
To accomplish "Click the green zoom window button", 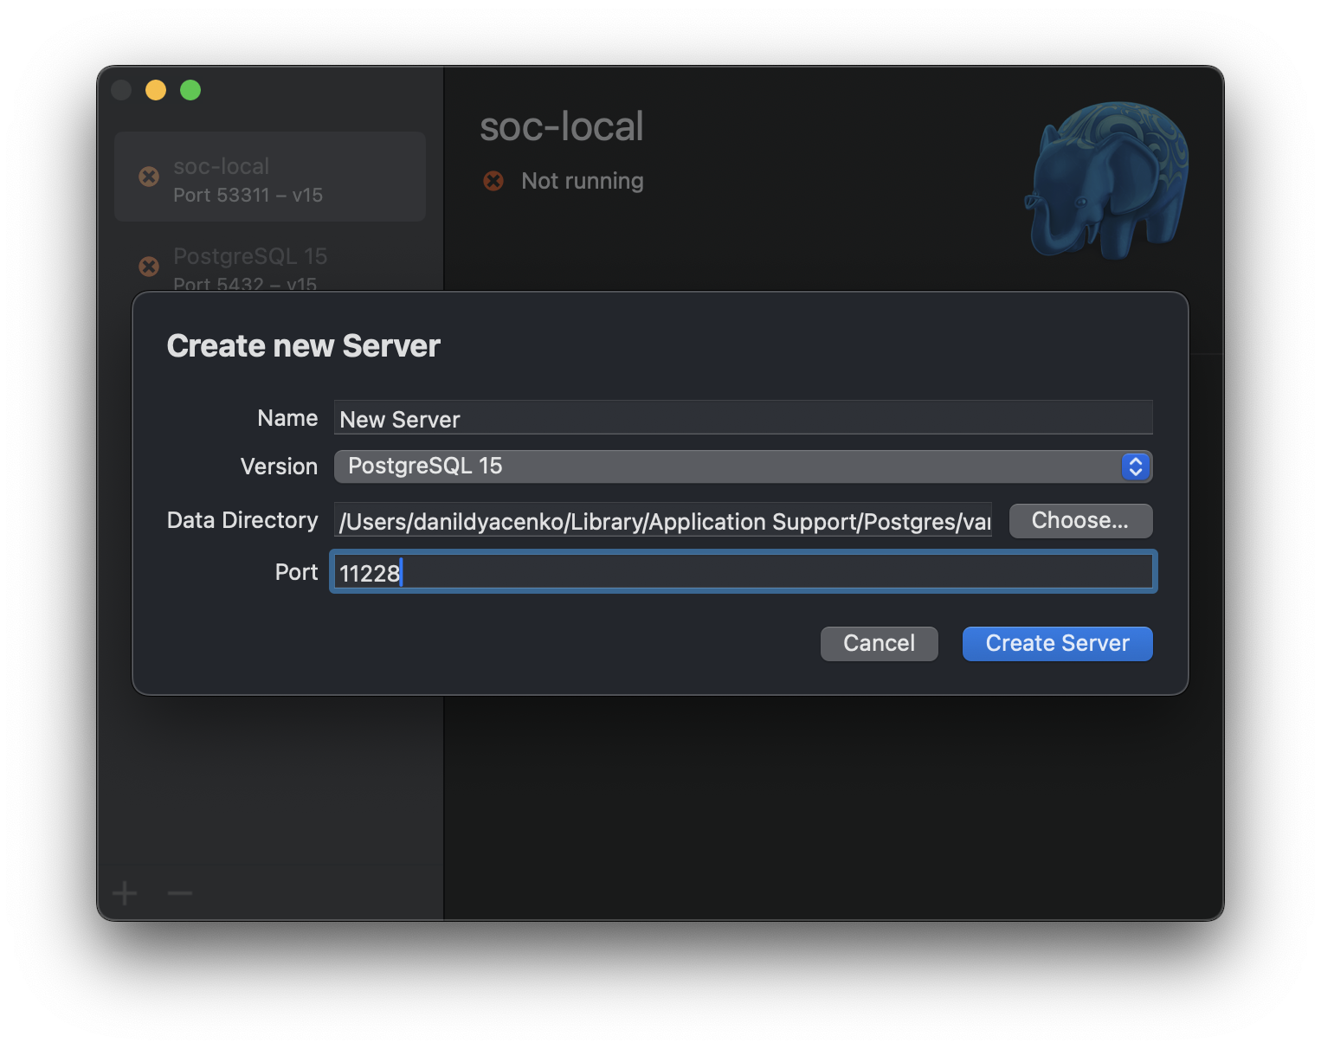I will pos(190,90).
